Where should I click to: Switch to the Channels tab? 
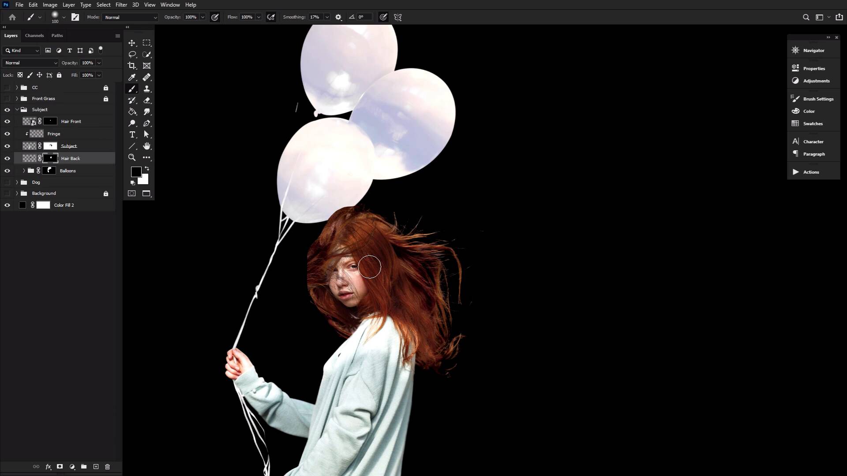coord(34,36)
